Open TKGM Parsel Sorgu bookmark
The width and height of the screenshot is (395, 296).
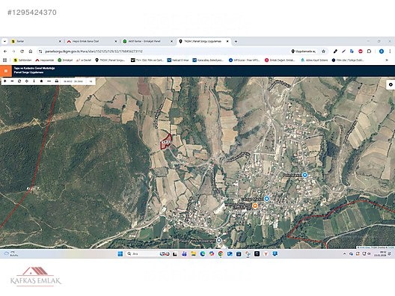point(110,60)
